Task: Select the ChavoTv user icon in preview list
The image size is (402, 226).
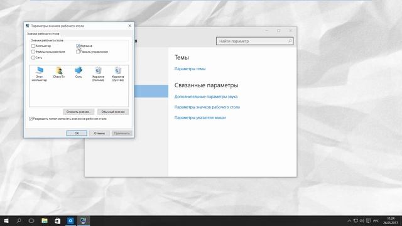Action: pyautogui.click(x=59, y=73)
